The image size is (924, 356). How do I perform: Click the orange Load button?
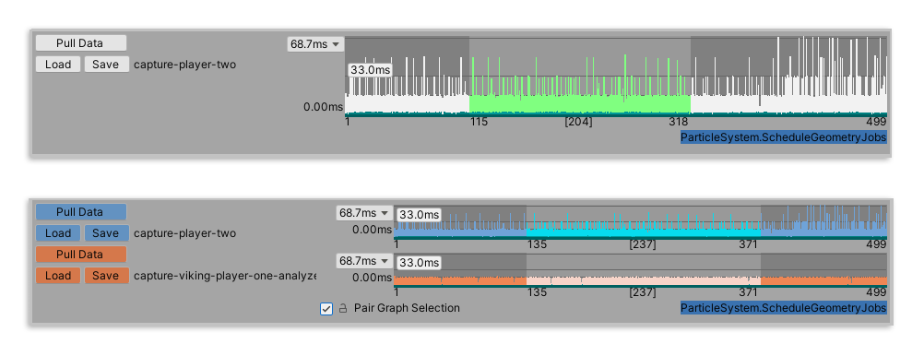pos(58,275)
